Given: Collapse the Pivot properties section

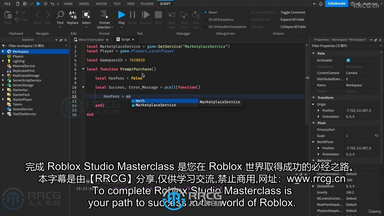Looking at the screenshot, I should pos(313,123).
